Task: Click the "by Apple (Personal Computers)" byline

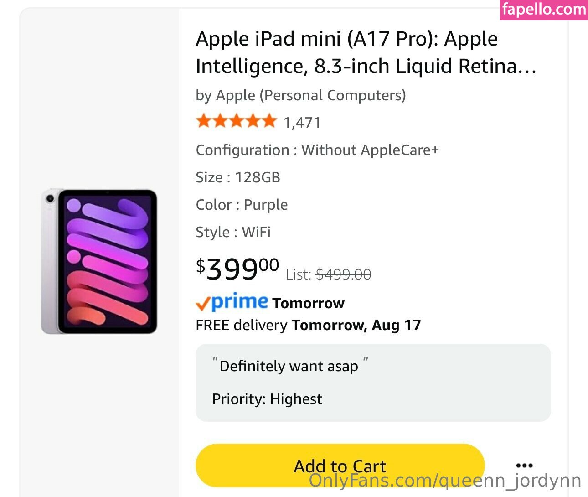Action: [x=300, y=95]
